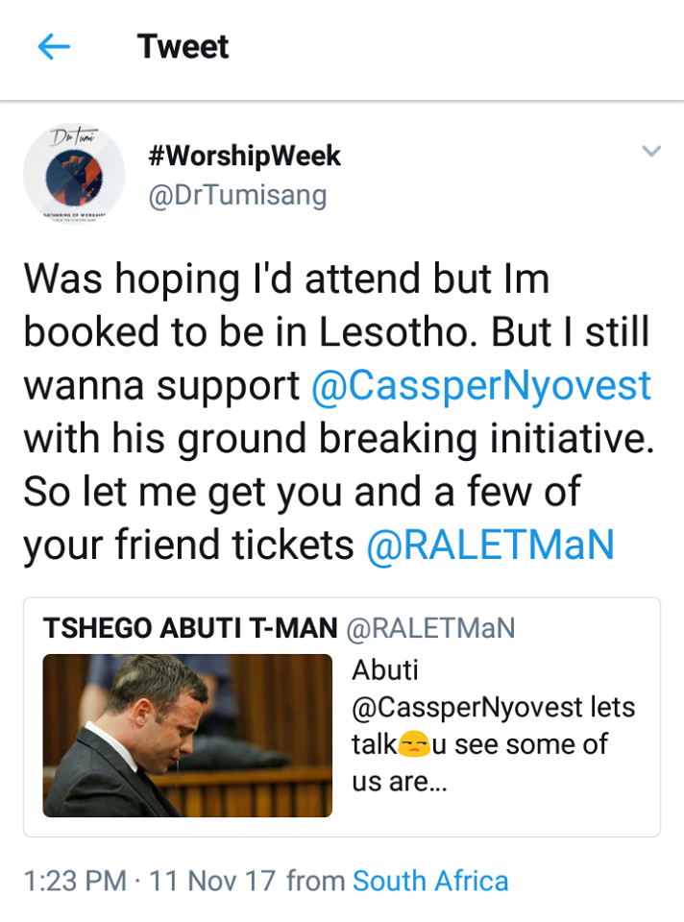The height and width of the screenshot is (922, 684).
Task: Tap the #WorshipWeek display name
Action: tap(245, 156)
